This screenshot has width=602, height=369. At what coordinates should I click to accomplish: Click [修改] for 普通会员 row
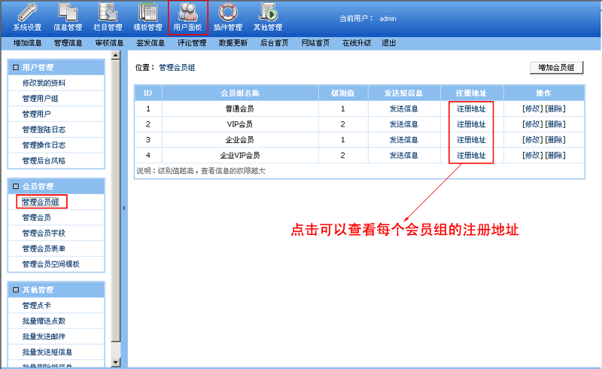click(x=531, y=108)
